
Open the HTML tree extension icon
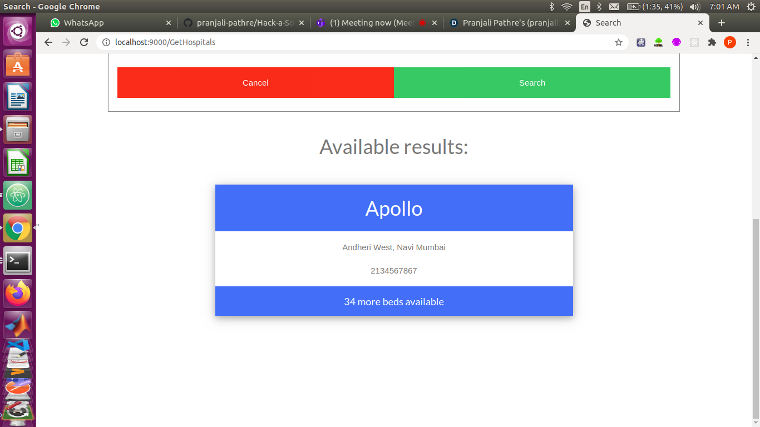(659, 42)
